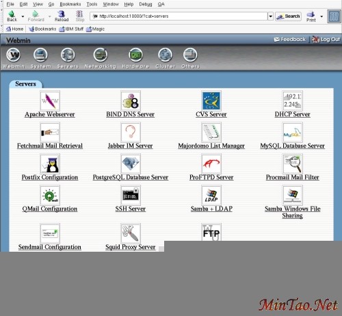
Task: Open the QMail Configuration icon
Action: point(50,195)
